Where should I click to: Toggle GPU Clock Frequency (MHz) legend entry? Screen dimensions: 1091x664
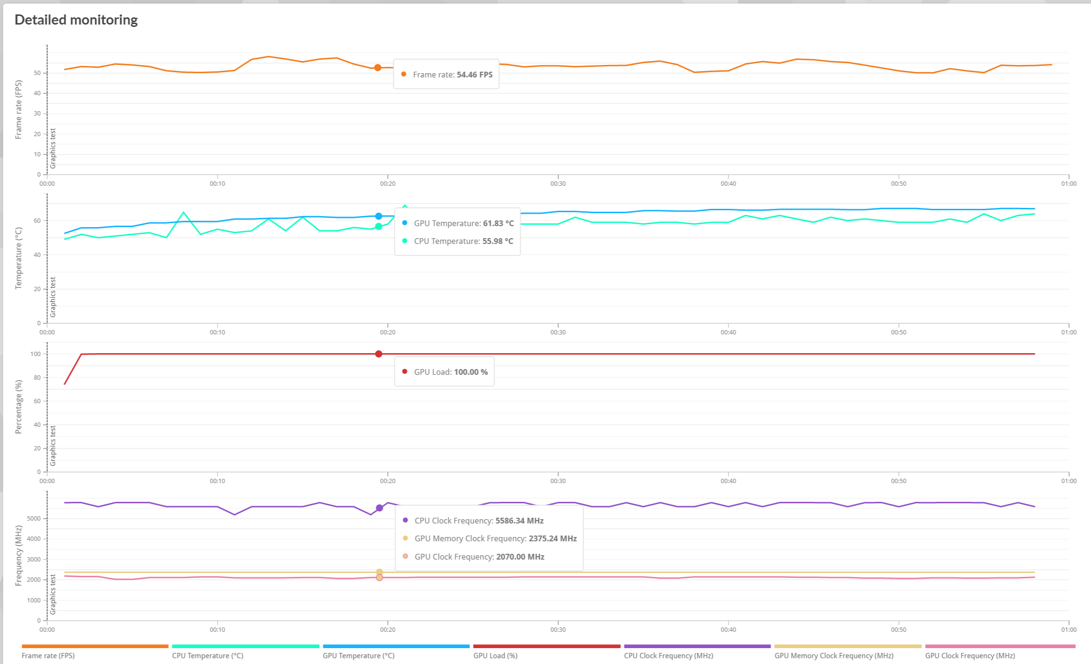pyautogui.click(x=970, y=655)
